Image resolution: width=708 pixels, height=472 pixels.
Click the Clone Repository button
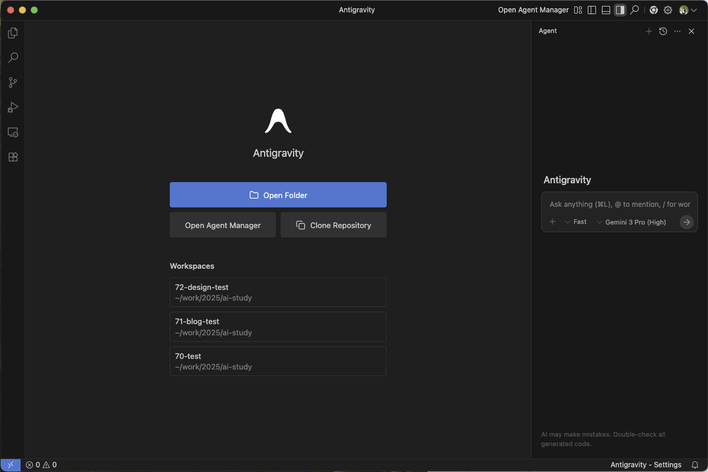[334, 225]
